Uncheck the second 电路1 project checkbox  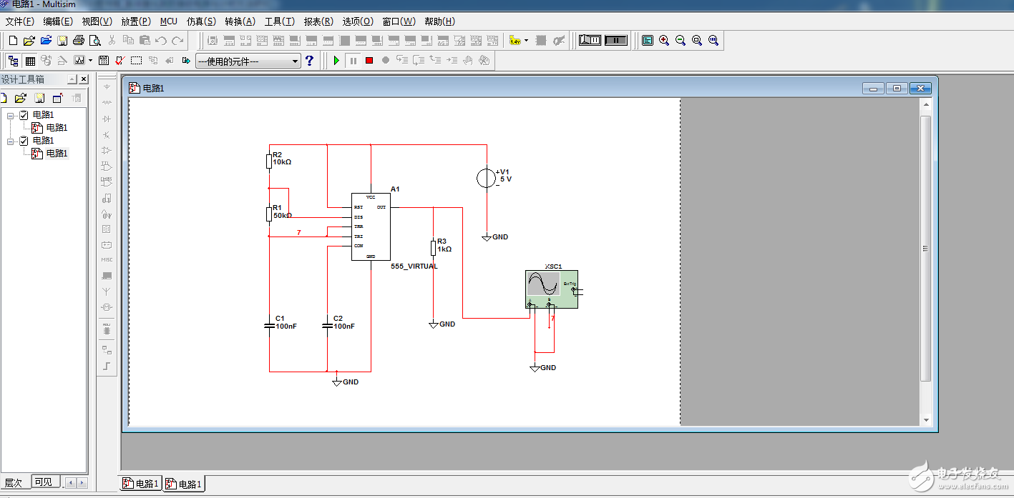24,141
